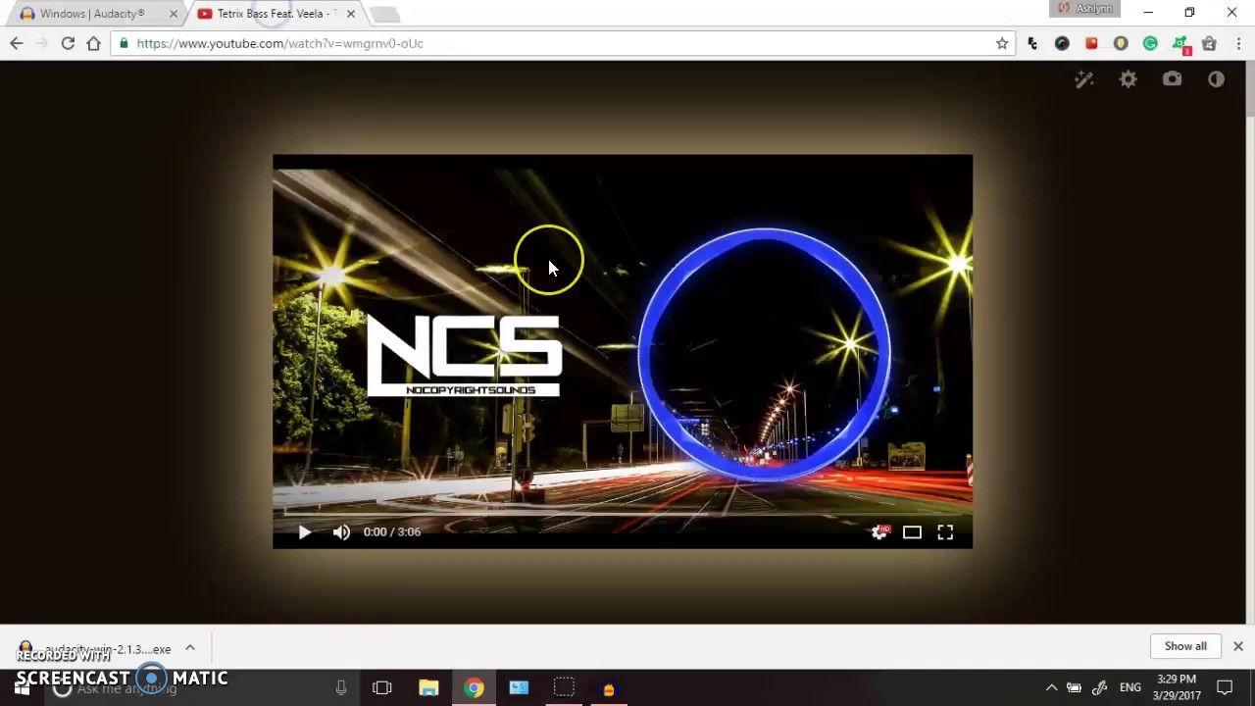This screenshot has height=706, width=1255.
Task: Enter fullscreen video mode
Action: tap(945, 531)
